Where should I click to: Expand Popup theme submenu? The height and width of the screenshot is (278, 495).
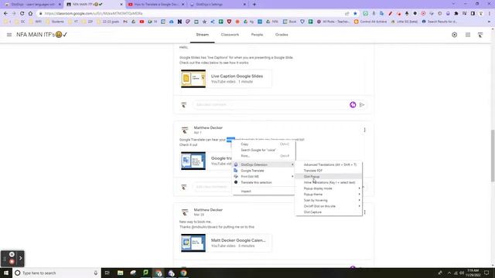(x=329, y=195)
